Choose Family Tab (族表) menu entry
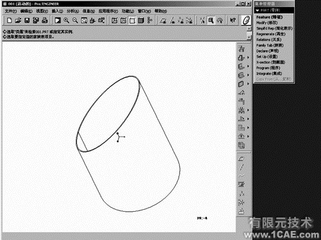This screenshot has height=240, width=321. [x=270, y=46]
